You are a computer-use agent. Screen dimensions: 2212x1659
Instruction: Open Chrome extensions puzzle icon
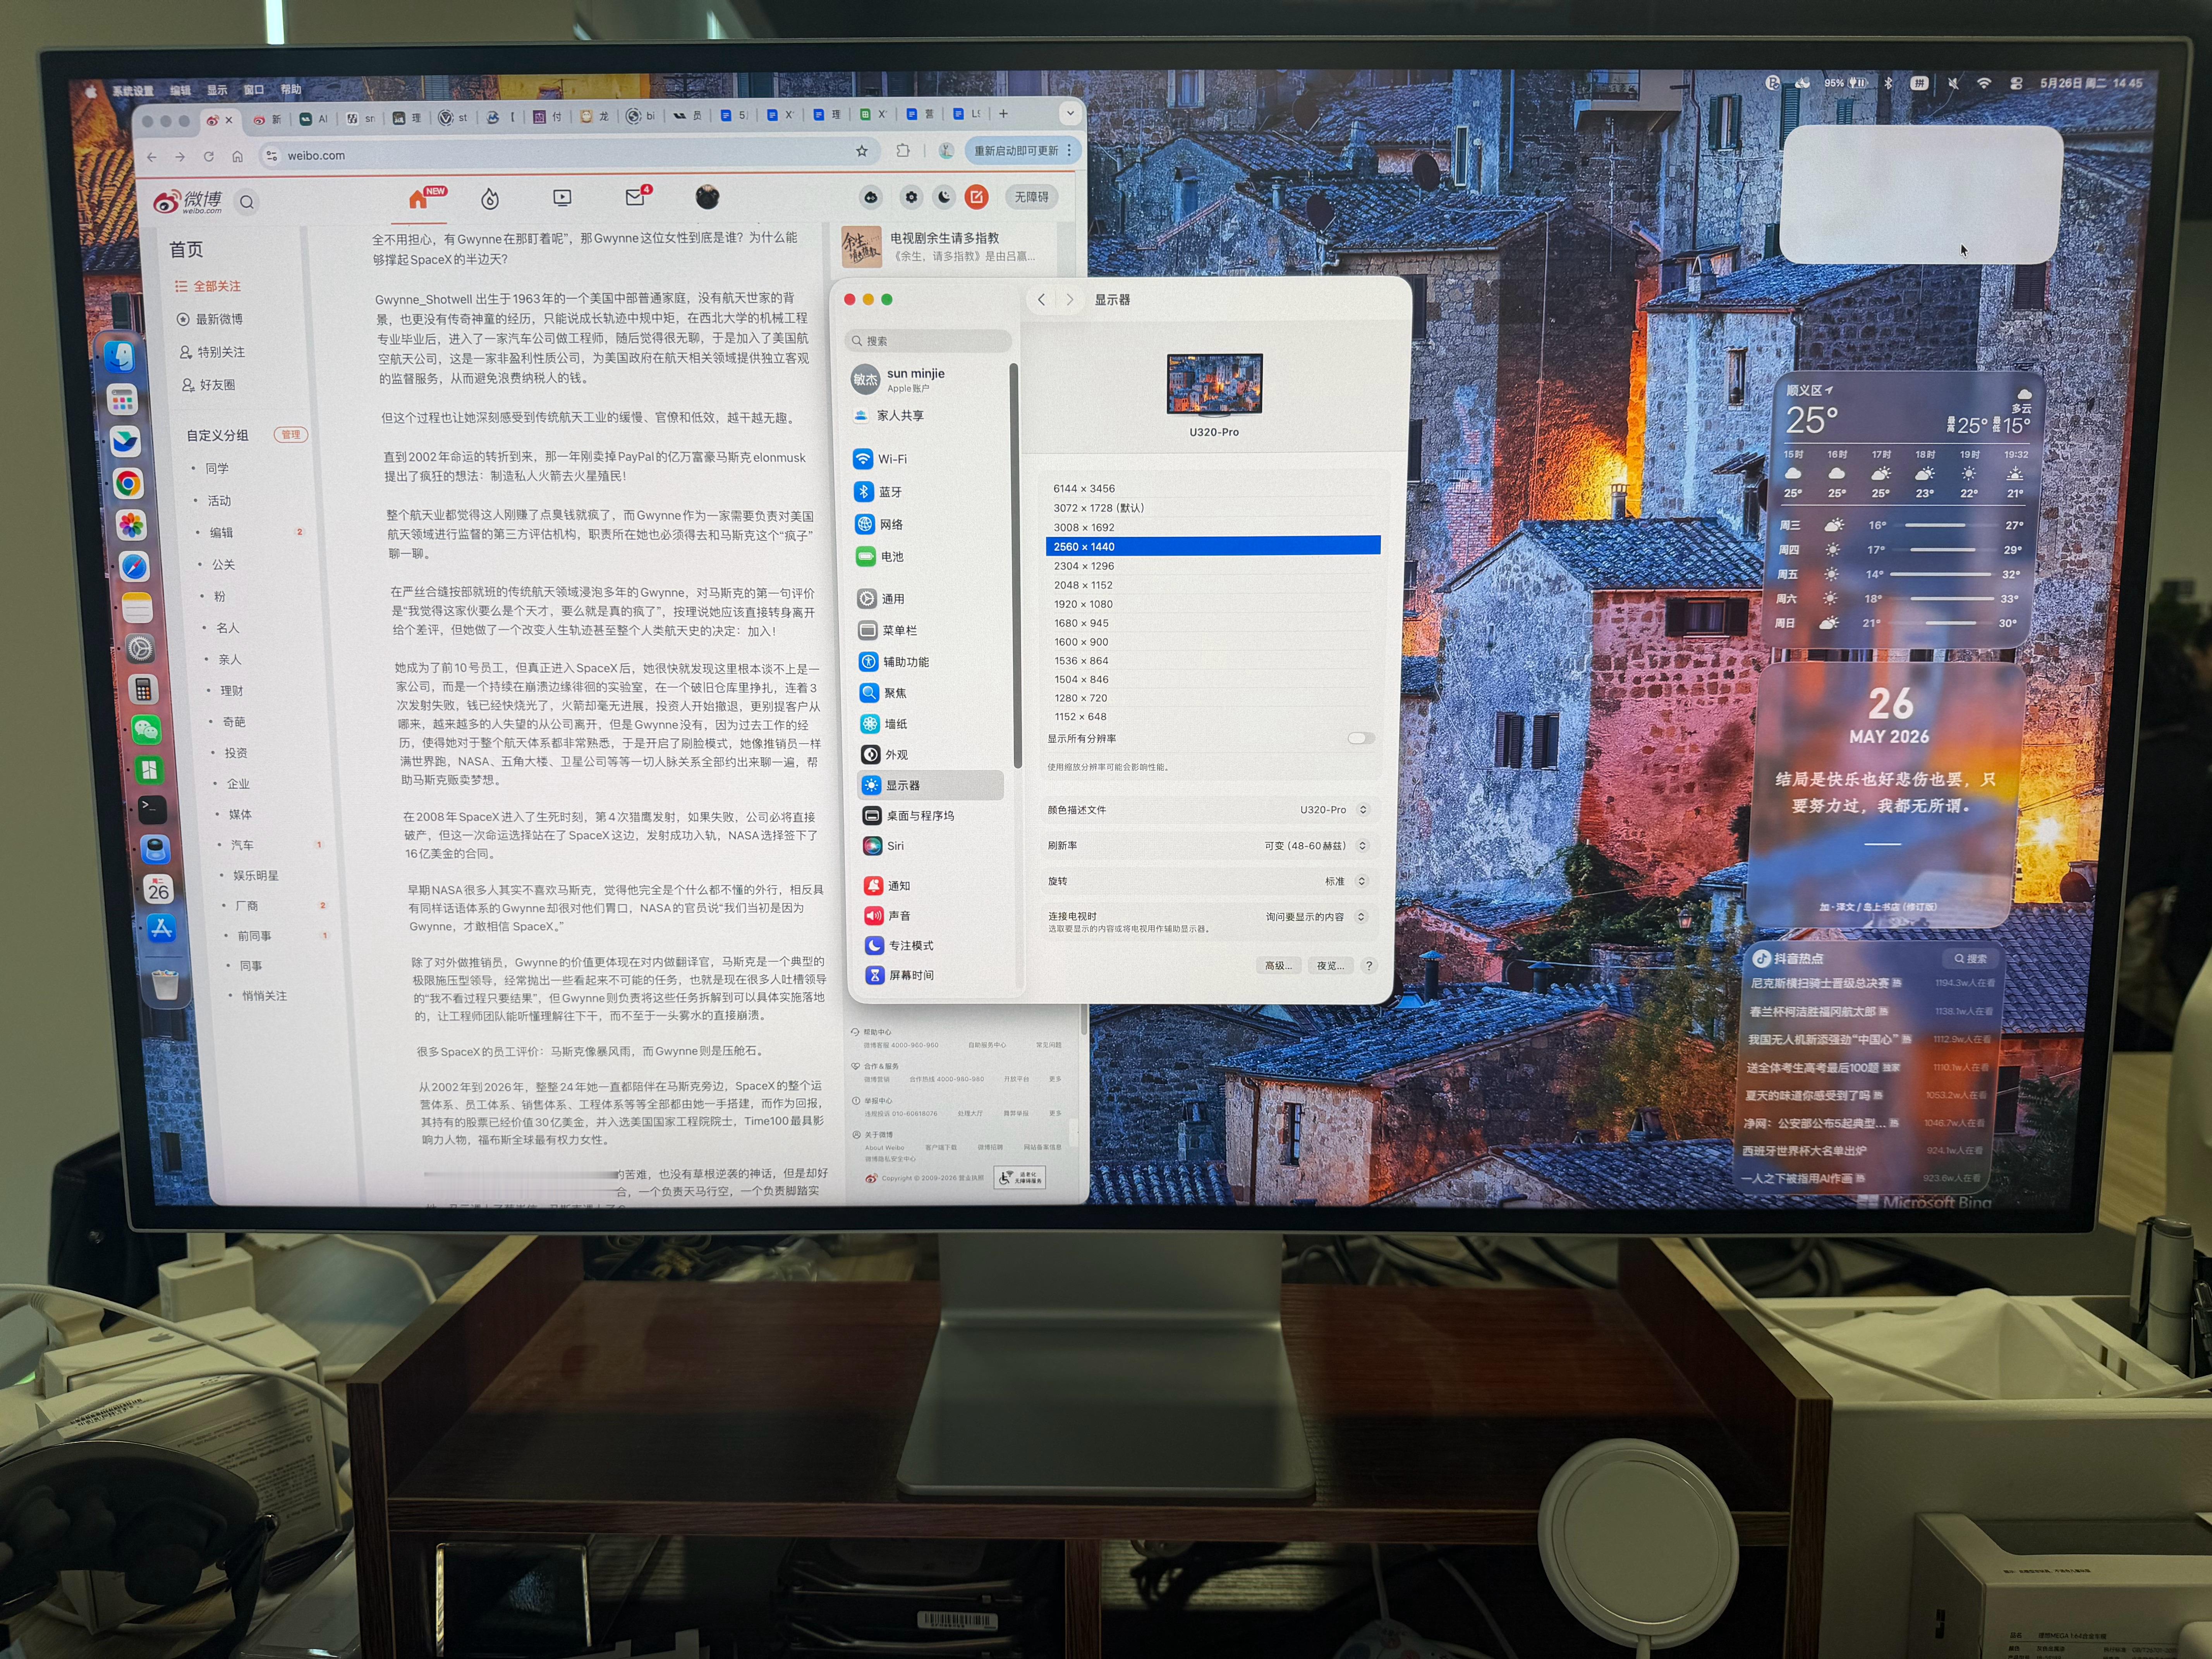[903, 151]
